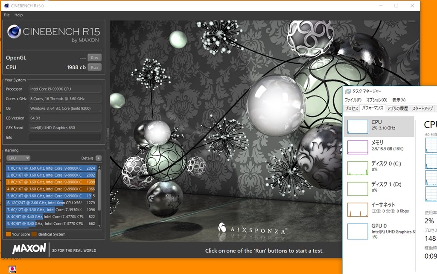437x274 pixels.
Task: Open the オプション(O) menu in Task Manager
Action: [377, 100]
